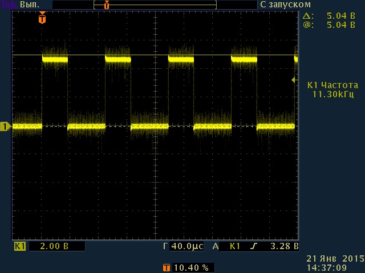Click the trigger level arrow on right edge

pos(294,80)
